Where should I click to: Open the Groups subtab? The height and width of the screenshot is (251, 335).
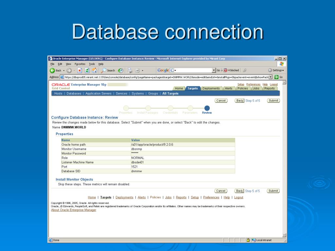[x=153, y=93]
